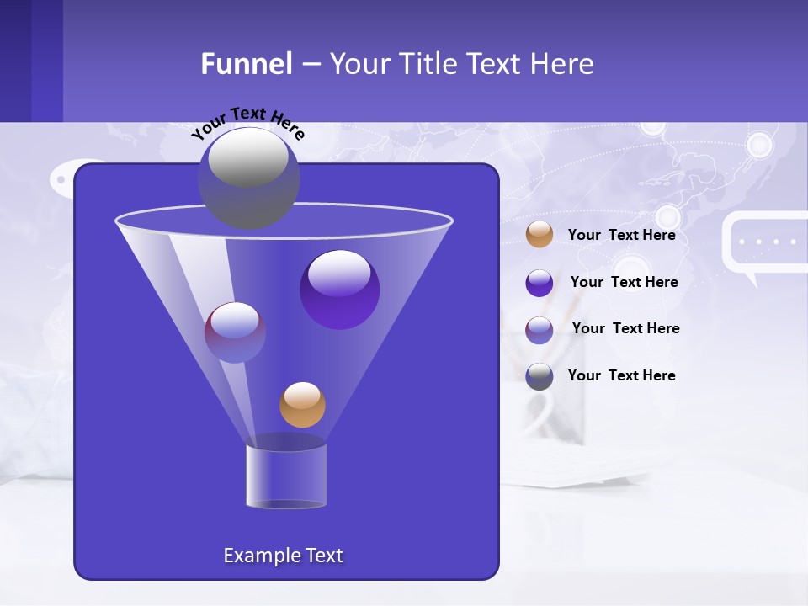This screenshot has width=808, height=606.
Task: Select the fourth legend 'Your Text Here' label
Action: [x=621, y=375]
